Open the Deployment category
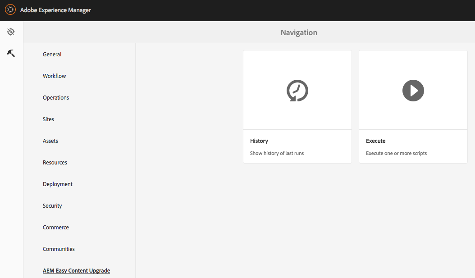Viewport: 475px width, 278px height. 58,184
